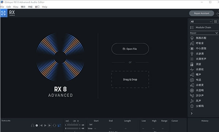219x132 pixels.
Task: Click the Cursor readout label
Action: [x=175, y=121]
